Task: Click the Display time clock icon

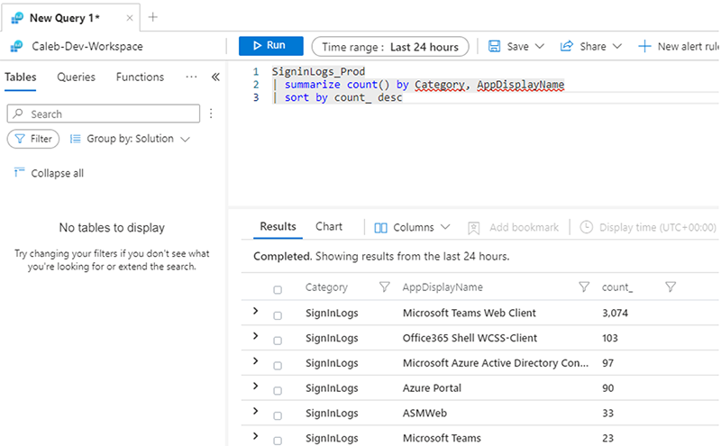Action: click(587, 227)
